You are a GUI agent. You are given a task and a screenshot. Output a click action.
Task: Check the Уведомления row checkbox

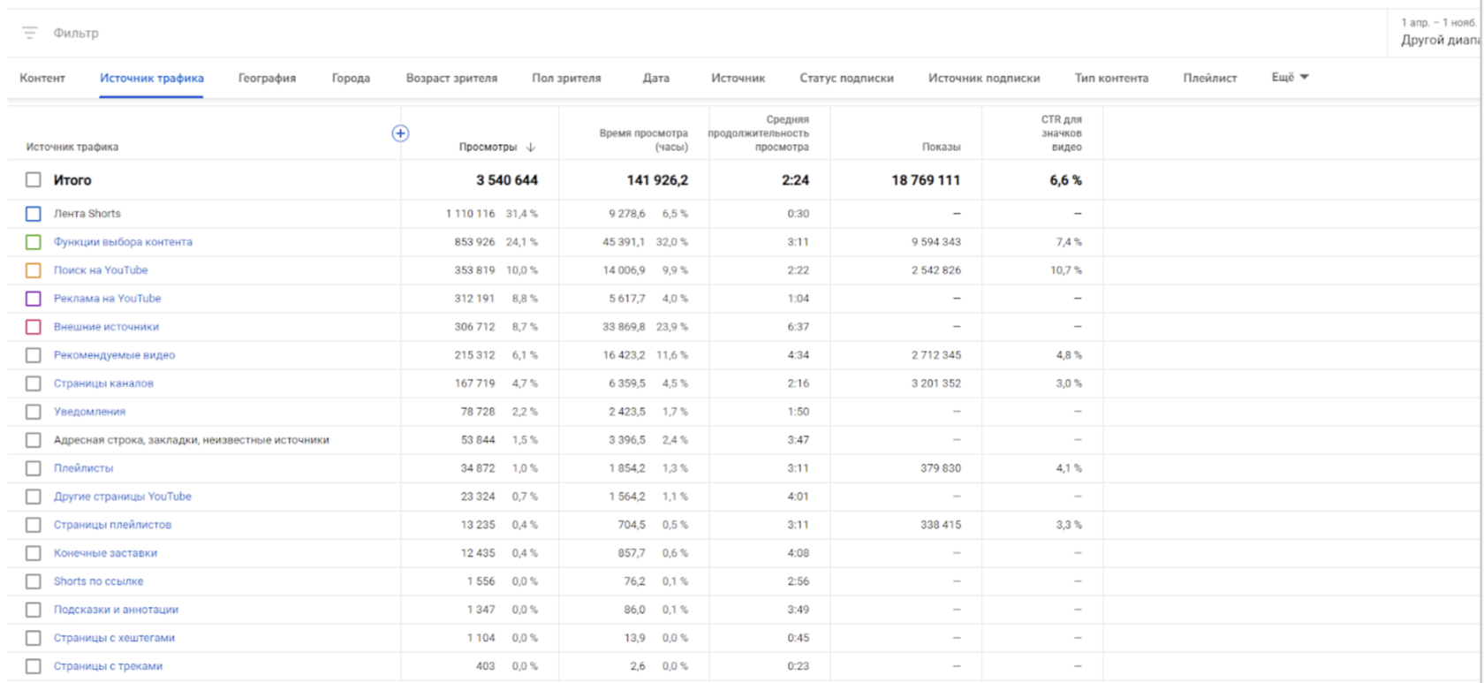(34, 412)
